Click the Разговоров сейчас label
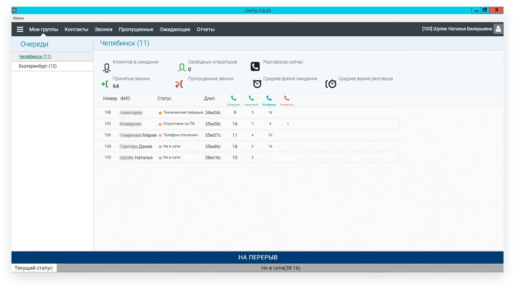515x289 pixels. point(283,62)
